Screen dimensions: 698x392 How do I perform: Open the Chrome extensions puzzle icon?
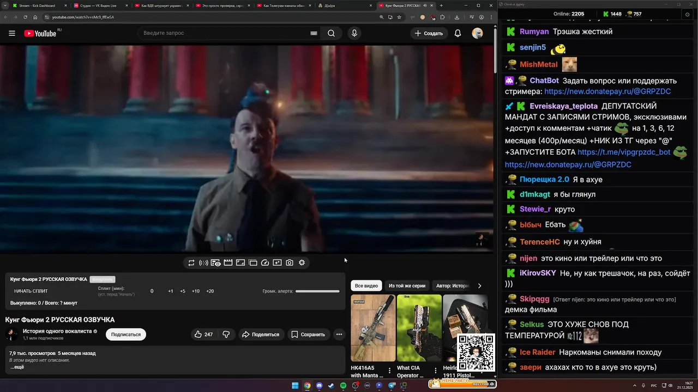(x=442, y=17)
